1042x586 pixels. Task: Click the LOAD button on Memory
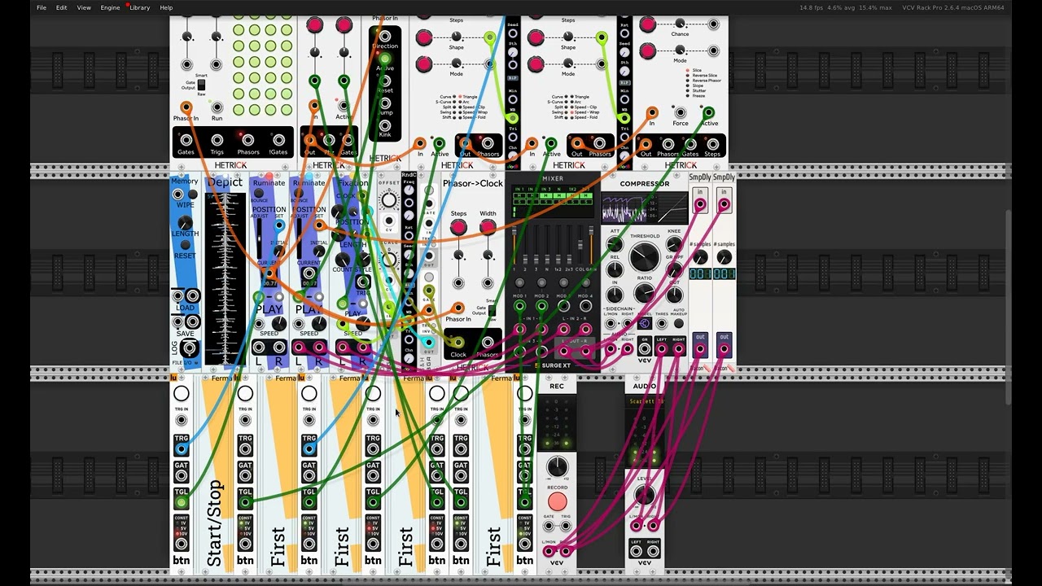192,296
